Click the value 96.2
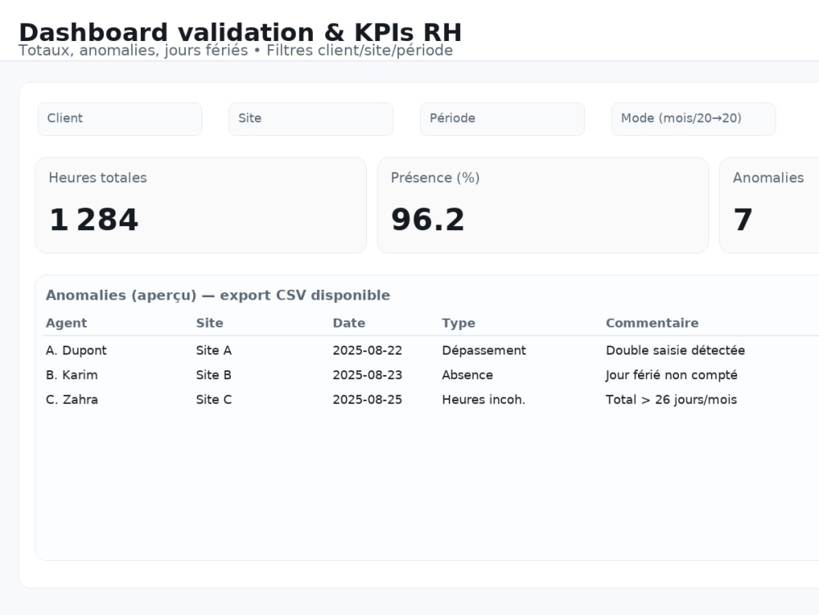This screenshot has height=615, width=819. pos(428,219)
